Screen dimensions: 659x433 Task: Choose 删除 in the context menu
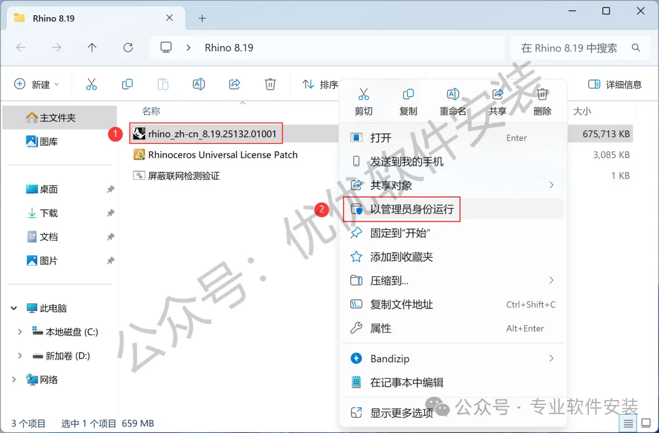(542, 102)
